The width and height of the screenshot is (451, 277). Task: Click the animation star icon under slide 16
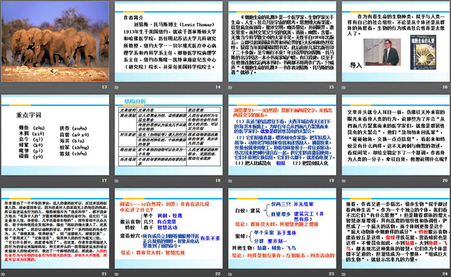tap(343, 87)
